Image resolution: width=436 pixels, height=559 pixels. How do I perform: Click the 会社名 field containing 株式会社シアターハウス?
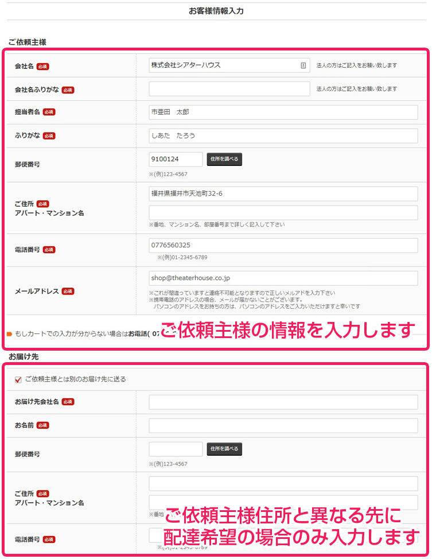coord(224,65)
